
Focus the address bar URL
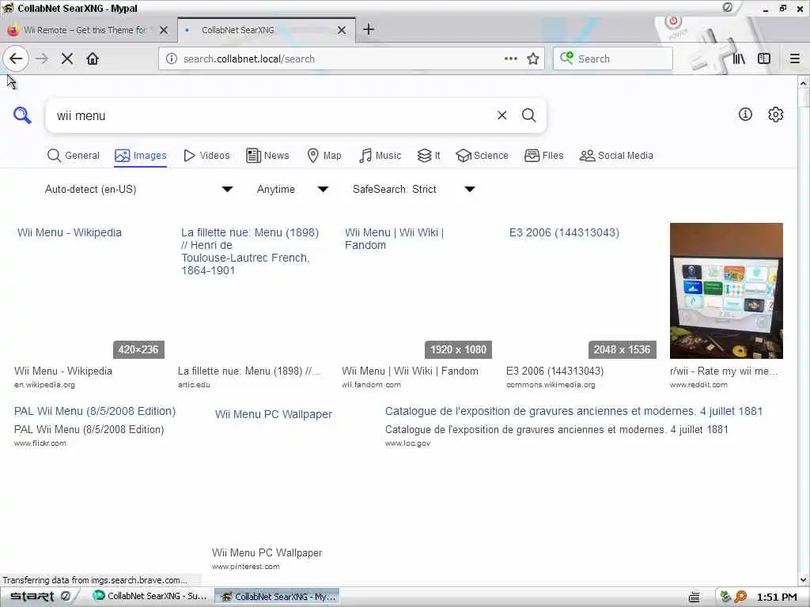341,58
